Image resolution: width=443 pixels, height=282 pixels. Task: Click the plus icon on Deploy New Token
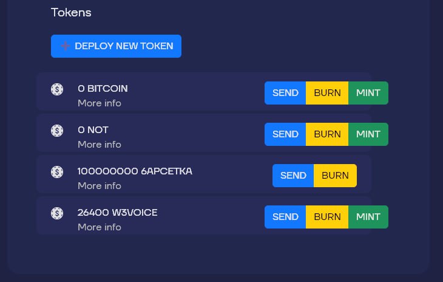66,46
